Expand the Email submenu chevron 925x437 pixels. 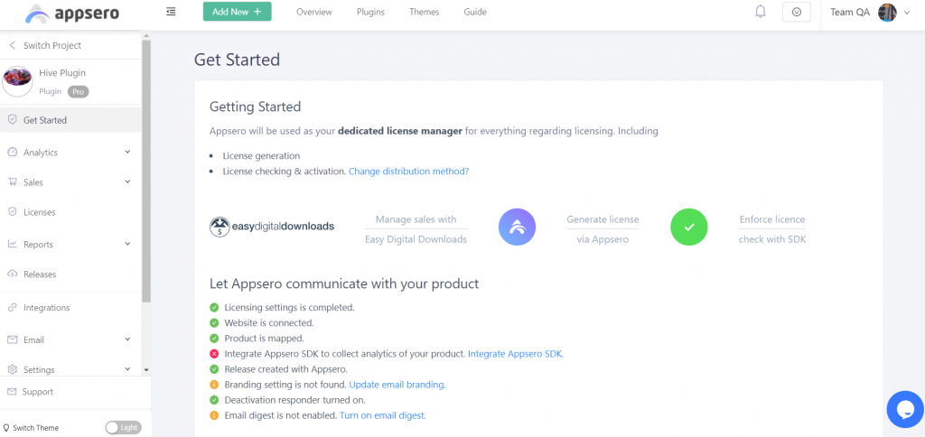(128, 339)
